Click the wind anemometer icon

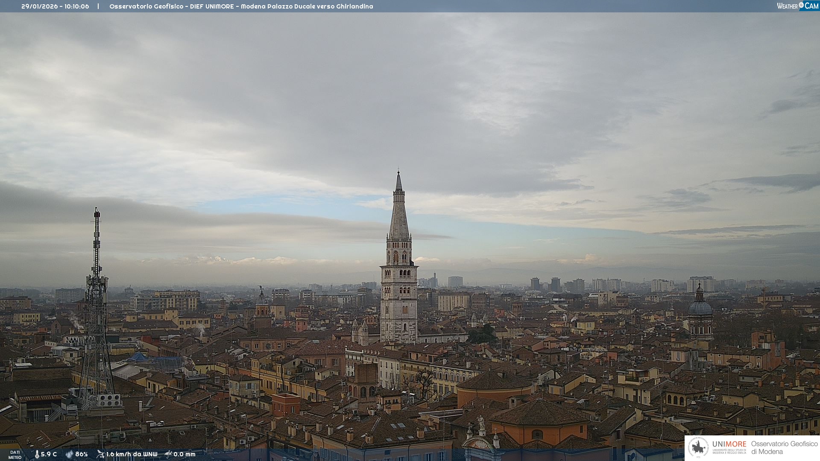[x=100, y=454]
